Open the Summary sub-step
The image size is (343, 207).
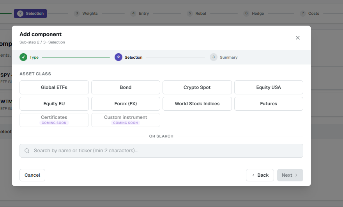point(228,57)
